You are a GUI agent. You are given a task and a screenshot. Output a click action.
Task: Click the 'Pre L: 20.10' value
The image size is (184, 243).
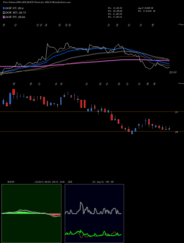[x=115, y=14]
